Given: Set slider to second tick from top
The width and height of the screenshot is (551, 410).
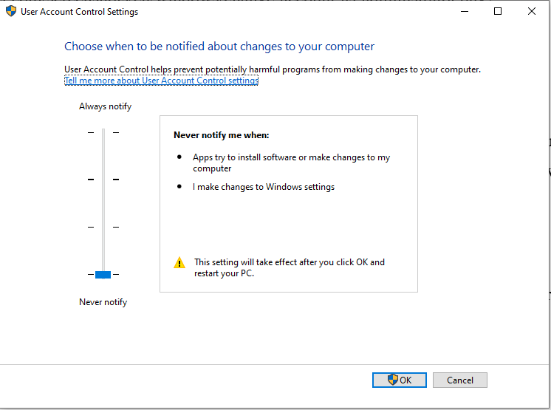Looking at the screenshot, I should [x=103, y=180].
